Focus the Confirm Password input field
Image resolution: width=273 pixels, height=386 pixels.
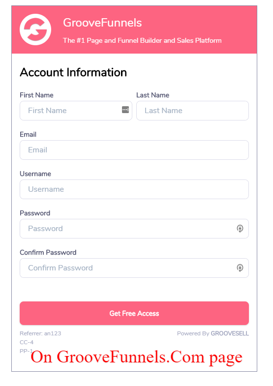[134, 268]
